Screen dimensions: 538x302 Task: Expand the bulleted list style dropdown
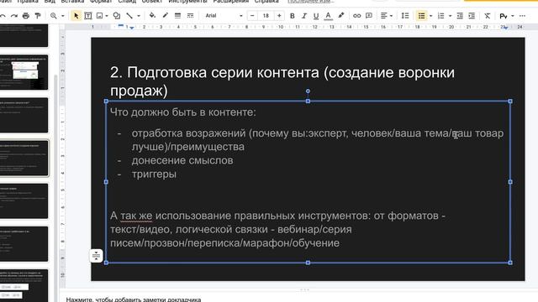431,16
